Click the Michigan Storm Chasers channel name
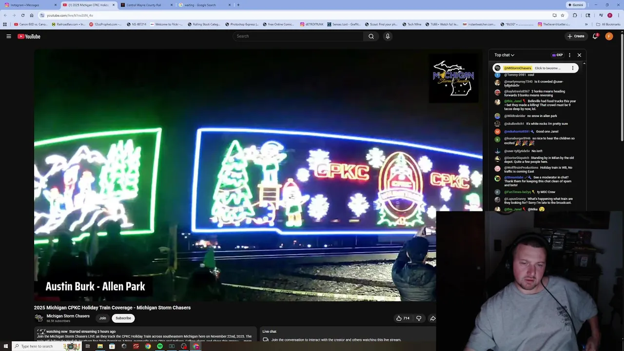This screenshot has height=351, width=624. (x=68, y=316)
